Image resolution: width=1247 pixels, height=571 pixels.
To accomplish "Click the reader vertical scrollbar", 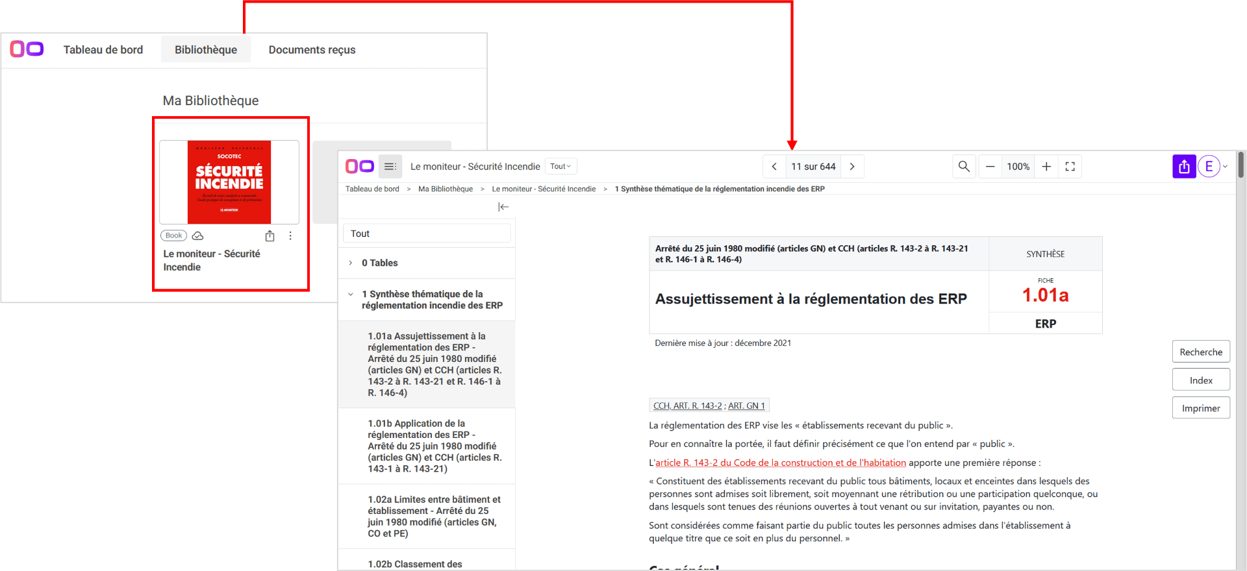I will (1241, 165).
